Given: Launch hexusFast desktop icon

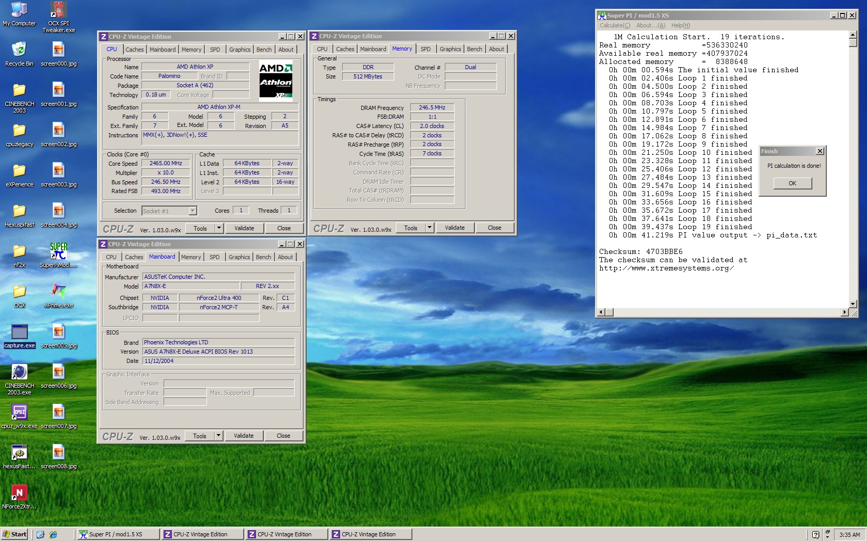Looking at the screenshot, I should 19,457.
